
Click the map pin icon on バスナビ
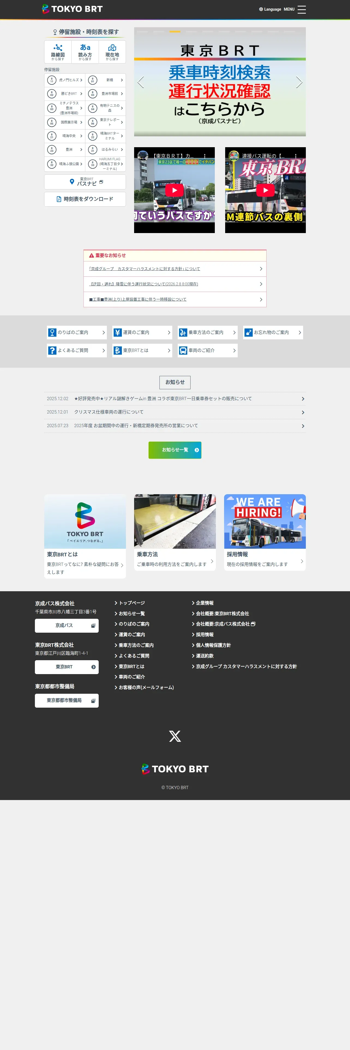[72, 182]
